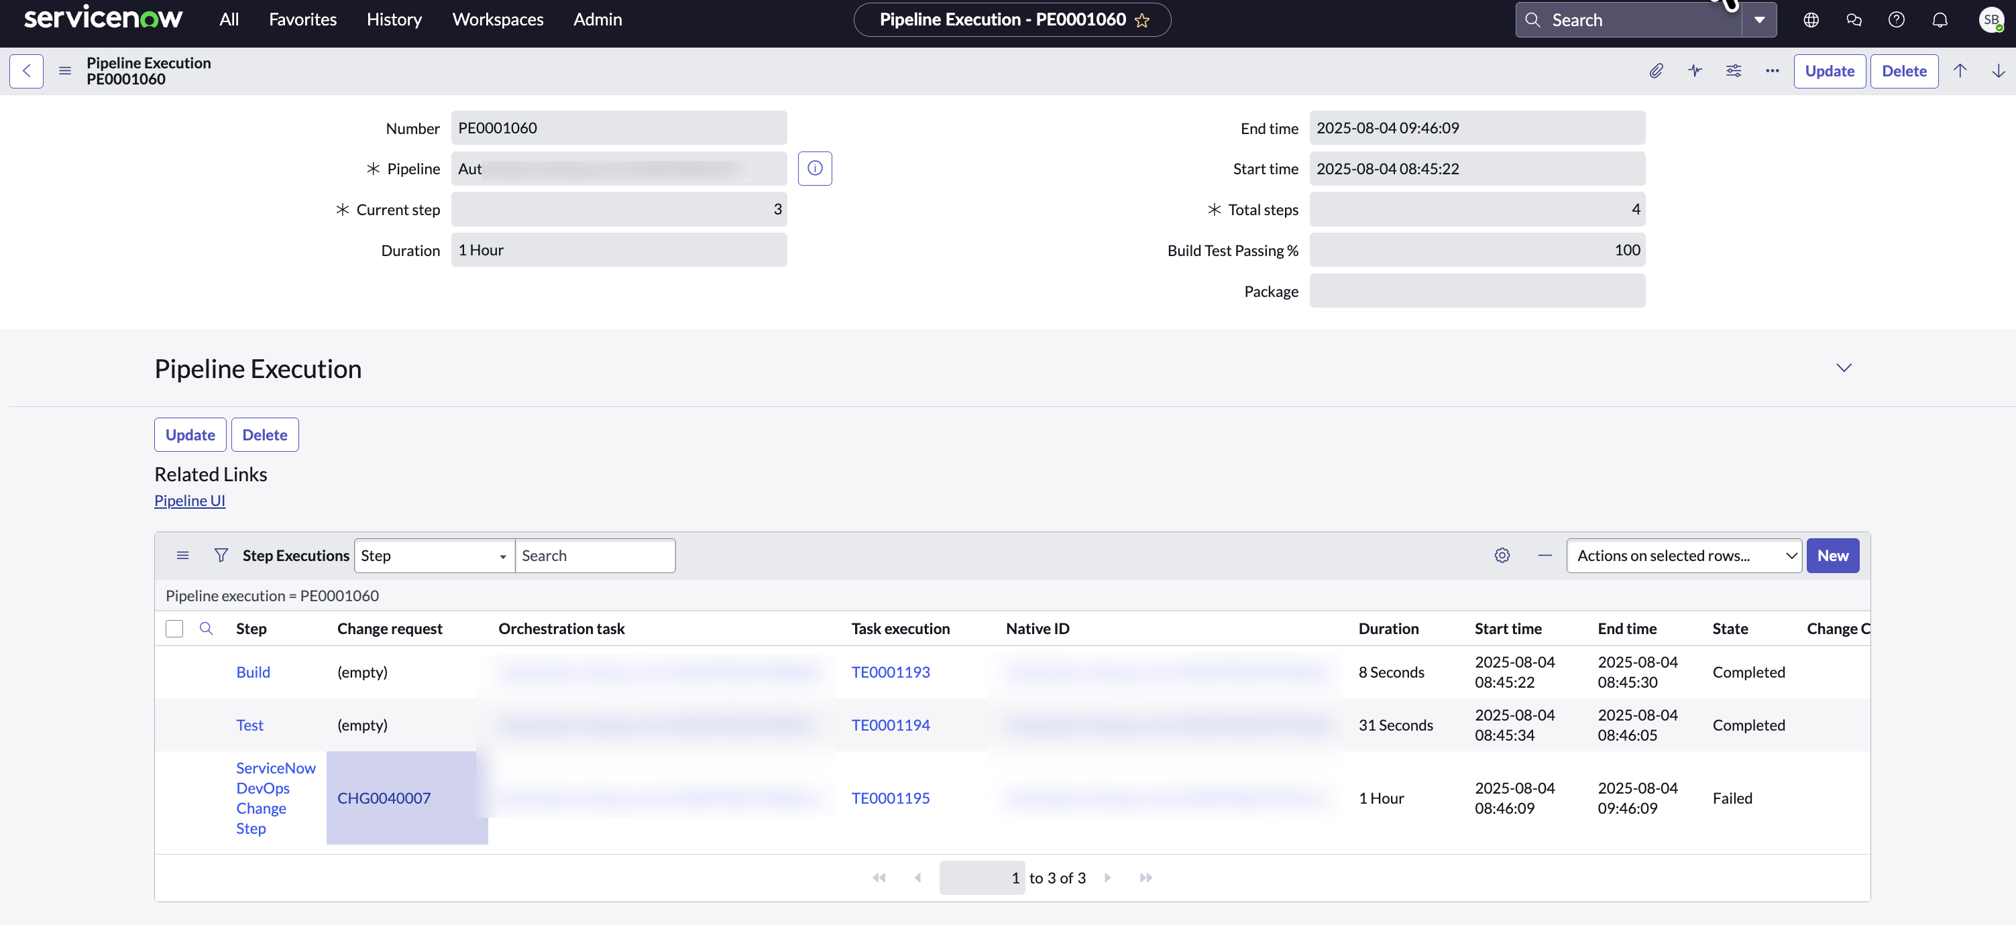Go to the next record with the down arrow
Viewport: 2016px width, 925px height.
[1998, 70]
